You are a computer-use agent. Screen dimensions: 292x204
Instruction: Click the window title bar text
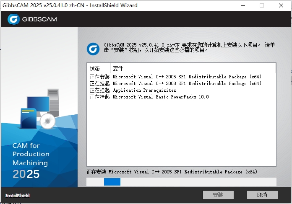tap(70, 5)
